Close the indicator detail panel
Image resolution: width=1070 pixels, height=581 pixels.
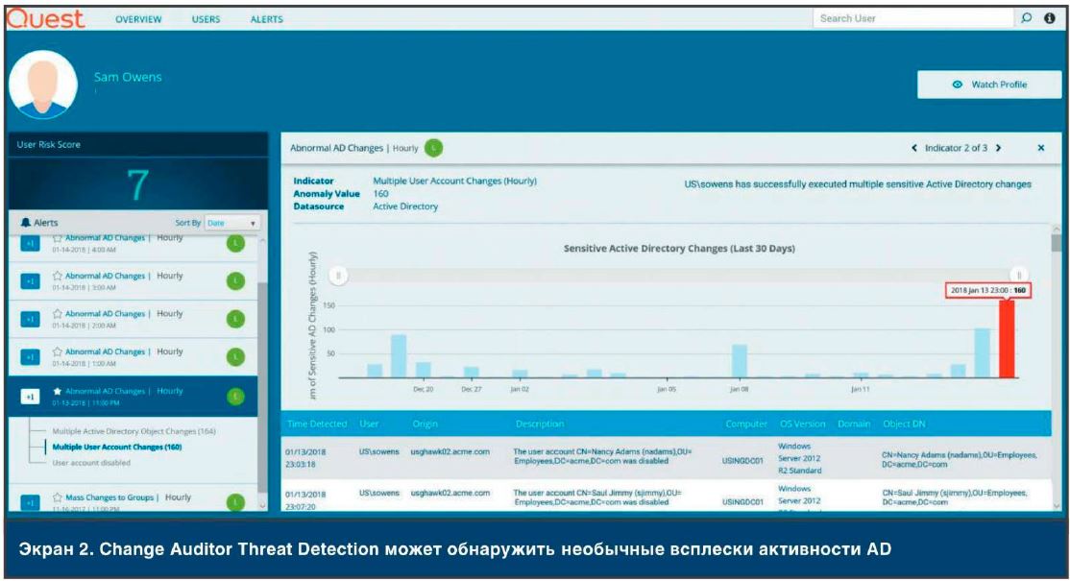[1040, 148]
